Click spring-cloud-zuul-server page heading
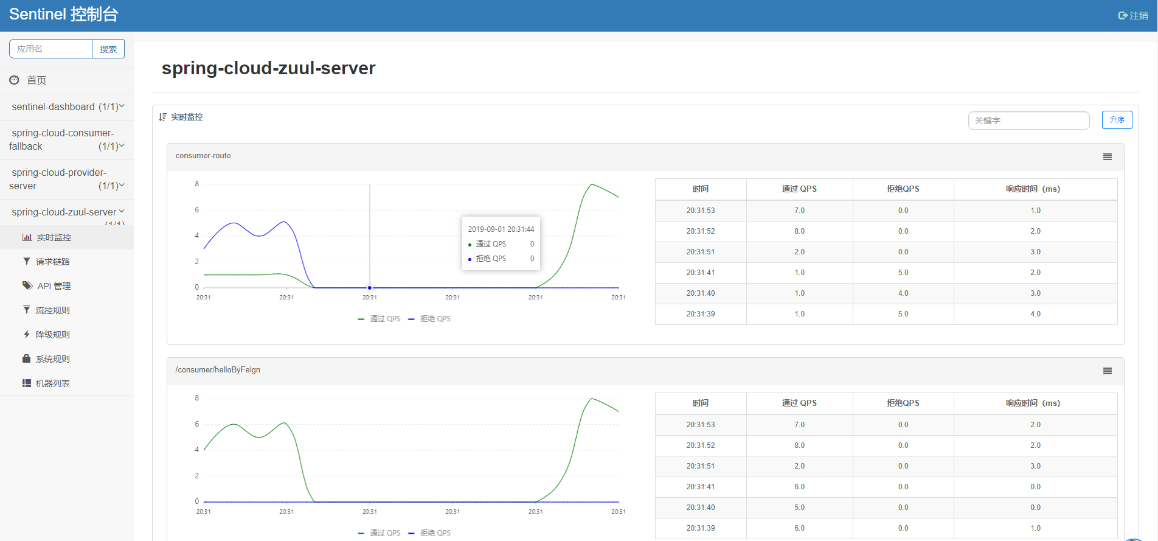 268,68
